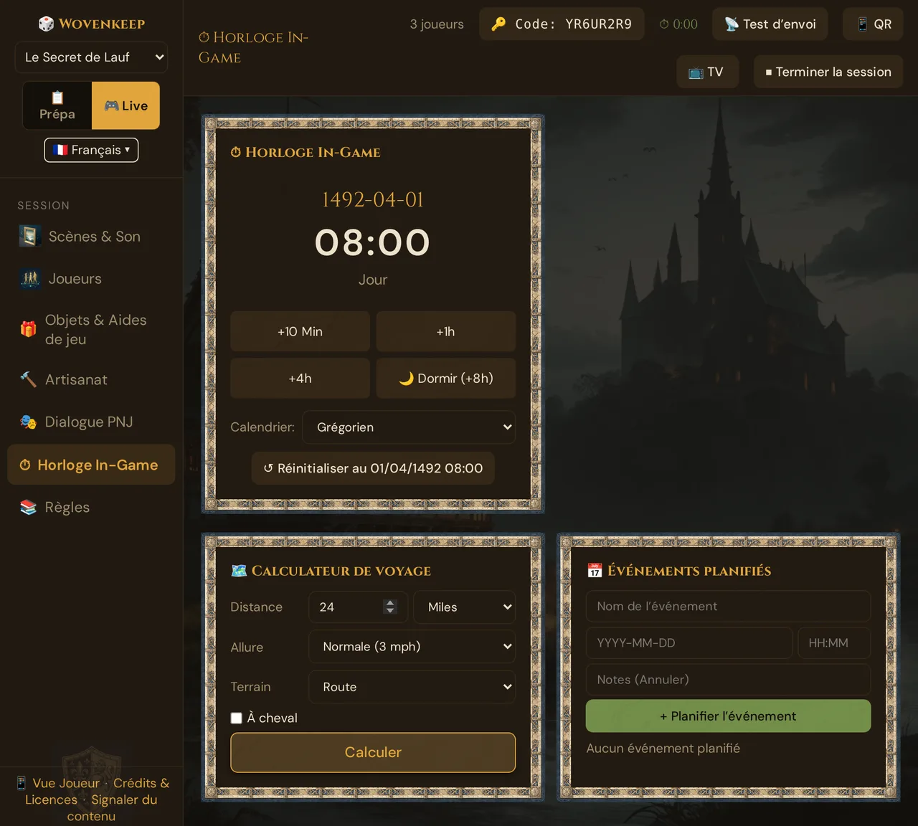The height and width of the screenshot is (826, 918).
Task: Expand the Allure Normale (3 mph) dropdown
Action: pos(412,647)
